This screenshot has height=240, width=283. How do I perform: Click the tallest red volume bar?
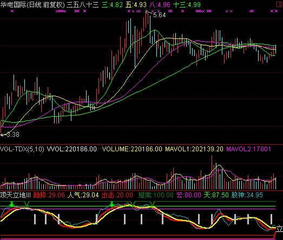click(212, 172)
